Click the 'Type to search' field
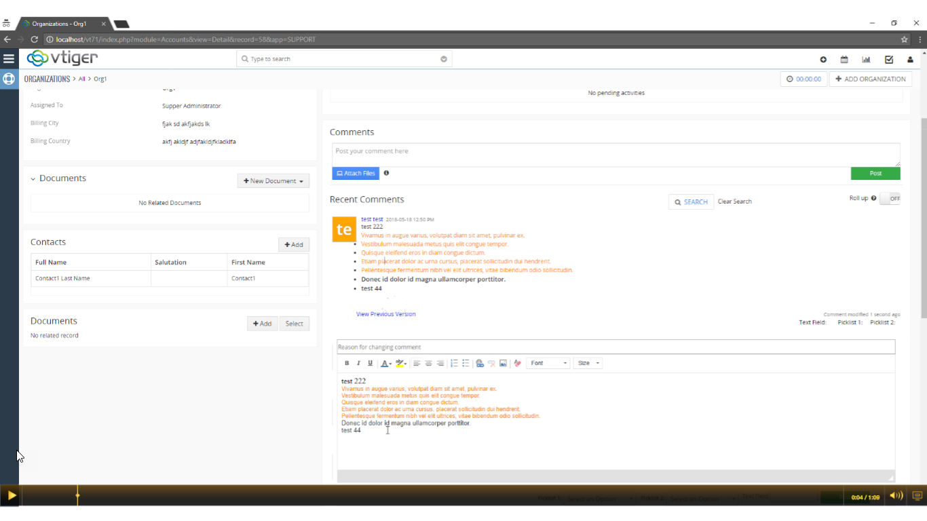This screenshot has width=927, height=521. click(x=345, y=59)
